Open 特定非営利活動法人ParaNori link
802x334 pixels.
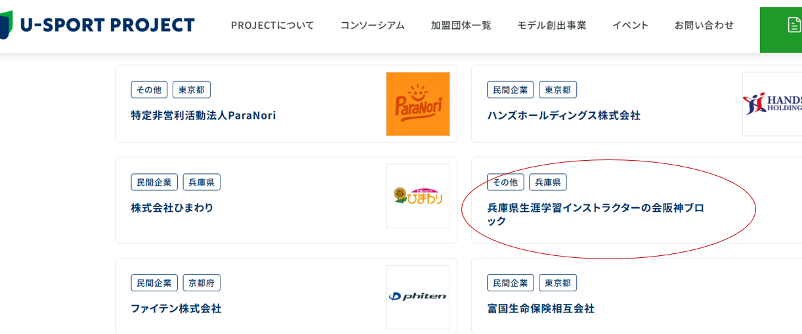pos(203,115)
